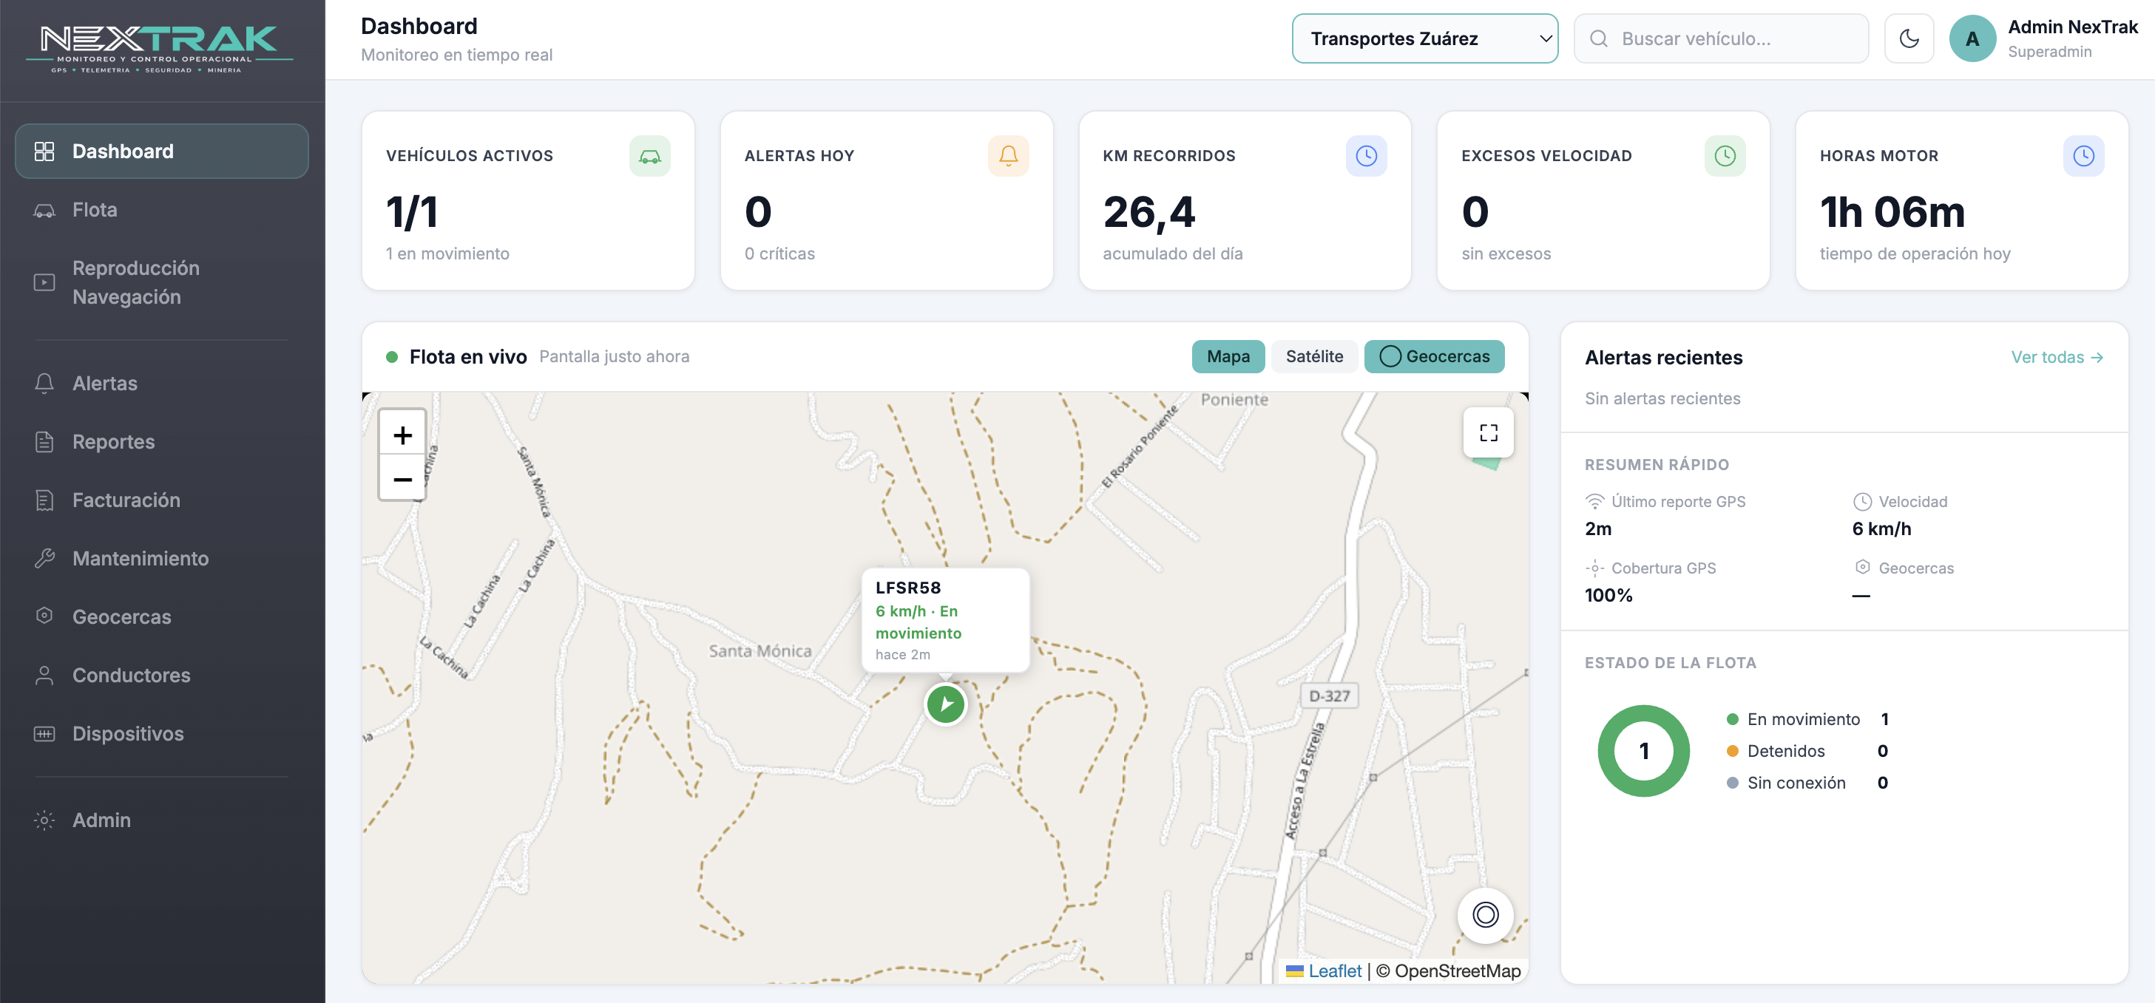Image resolution: width=2155 pixels, height=1003 pixels.
Task: Click the 26,4 km recorridos value
Action: (1148, 212)
